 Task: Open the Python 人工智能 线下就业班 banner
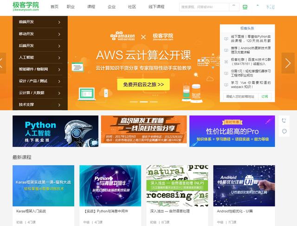[x=56, y=131]
